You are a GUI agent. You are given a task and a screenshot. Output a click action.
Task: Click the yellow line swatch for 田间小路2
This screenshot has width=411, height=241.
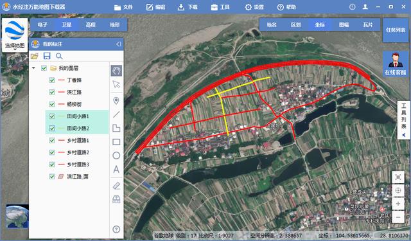61,129
